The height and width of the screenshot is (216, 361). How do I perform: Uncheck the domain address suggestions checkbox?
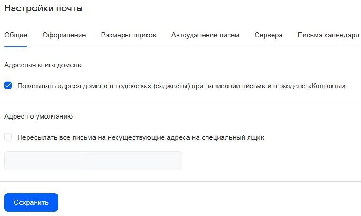point(8,86)
